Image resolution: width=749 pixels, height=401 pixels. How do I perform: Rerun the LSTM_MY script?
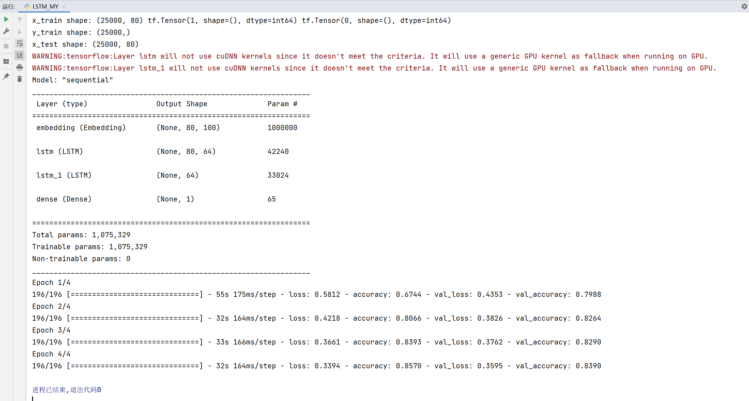point(6,20)
